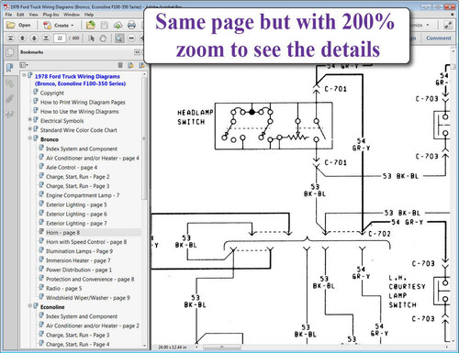Click the cloud upload icon
Viewport: 459px width, 353px height.
(118, 25)
